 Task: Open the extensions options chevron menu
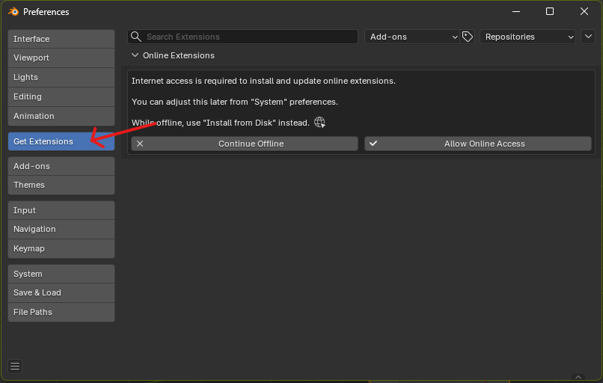[x=588, y=37]
